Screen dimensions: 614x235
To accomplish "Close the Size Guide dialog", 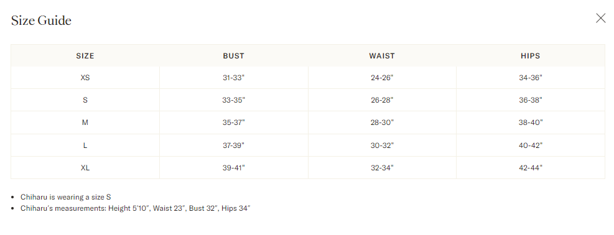I will pyautogui.click(x=601, y=18).
